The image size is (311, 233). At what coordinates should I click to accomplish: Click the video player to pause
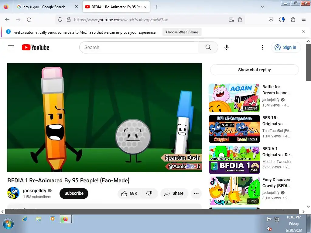point(104,117)
